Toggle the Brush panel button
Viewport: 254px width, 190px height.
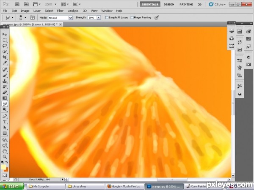point(33,17)
